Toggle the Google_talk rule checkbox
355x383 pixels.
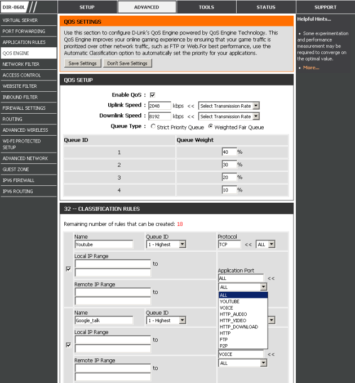pyautogui.click(x=68, y=345)
